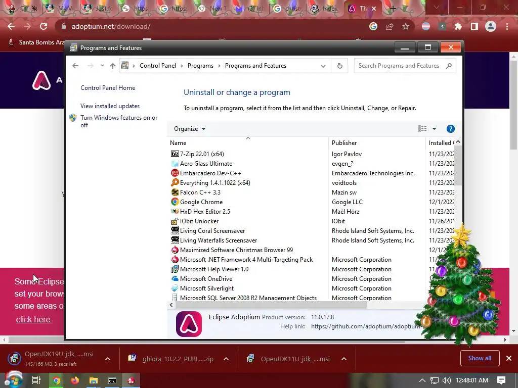Go up one level in Control Panel
The height and width of the screenshot is (388, 518).
click(113, 66)
